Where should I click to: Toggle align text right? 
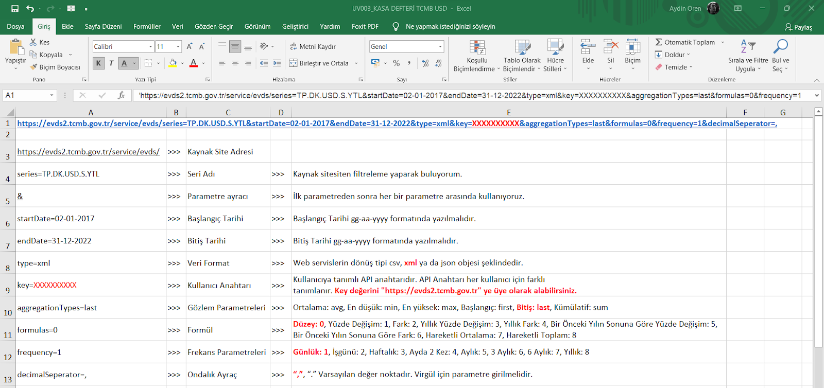point(248,63)
